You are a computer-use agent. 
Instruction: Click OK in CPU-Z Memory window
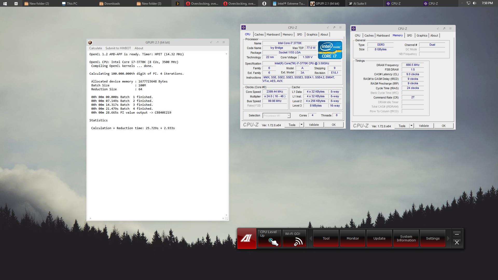click(444, 126)
